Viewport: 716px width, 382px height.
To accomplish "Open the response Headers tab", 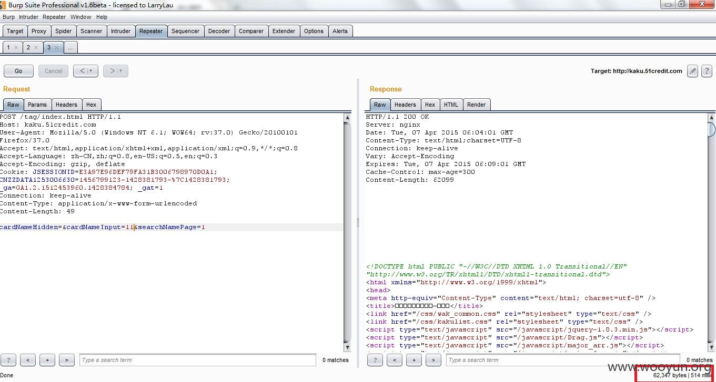I will click(x=405, y=105).
